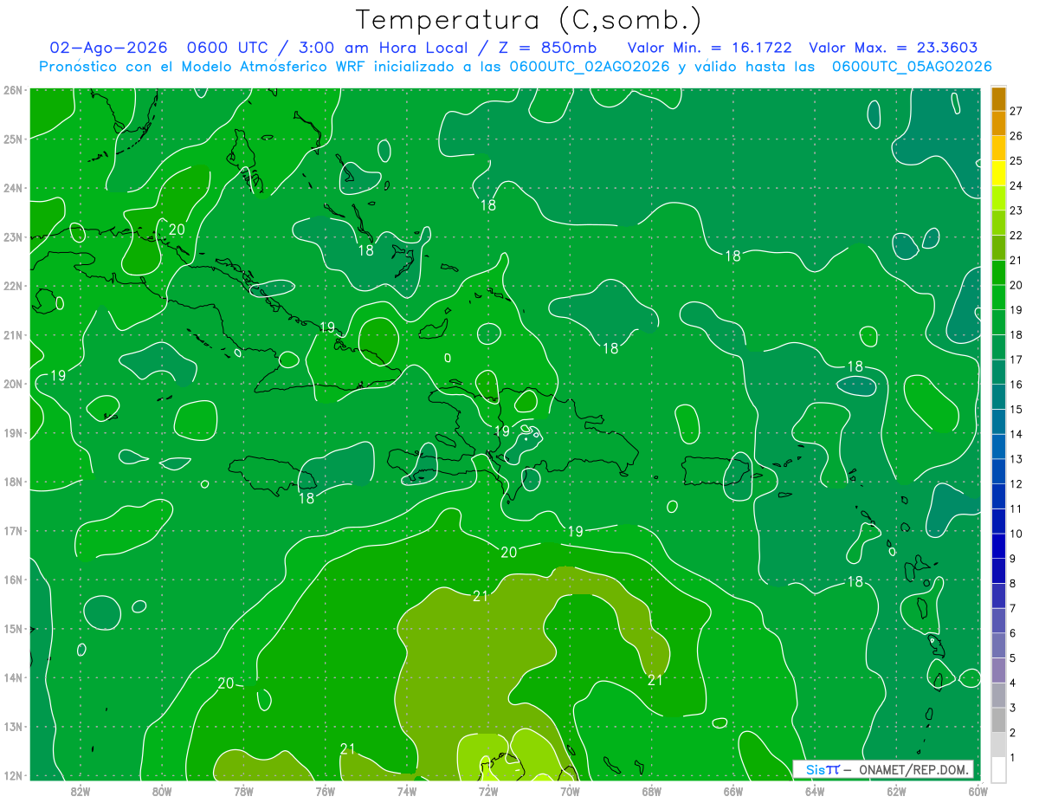Click longitude axis label '62W'
Viewport: 1039px width, 803px height.
(x=896, y=790)
